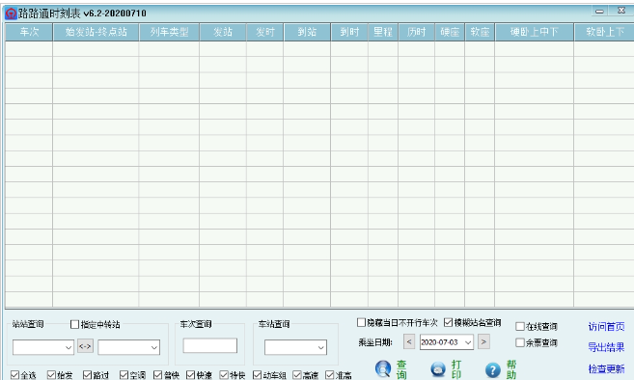The image size is (634, 380).
Task: Open help via the question mark icon
Action: click(492, 369)
